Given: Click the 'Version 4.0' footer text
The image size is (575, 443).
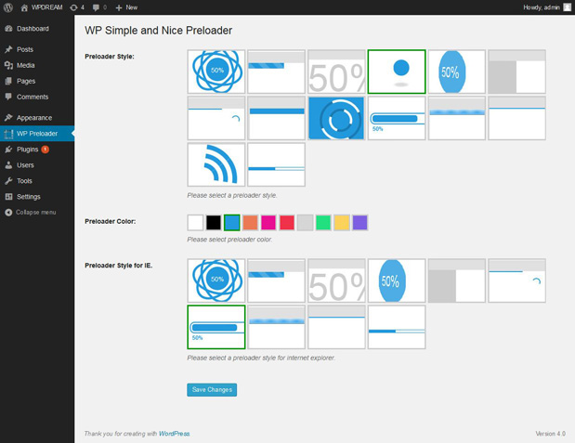Looking at the screenshot, I should click(x=551, y=434).
